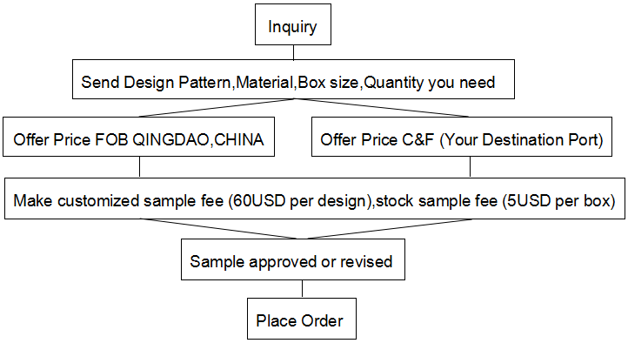The image size is (628, 350).
Task: Select the diagonal connector leading to FOB box
Action: point(217,108)
